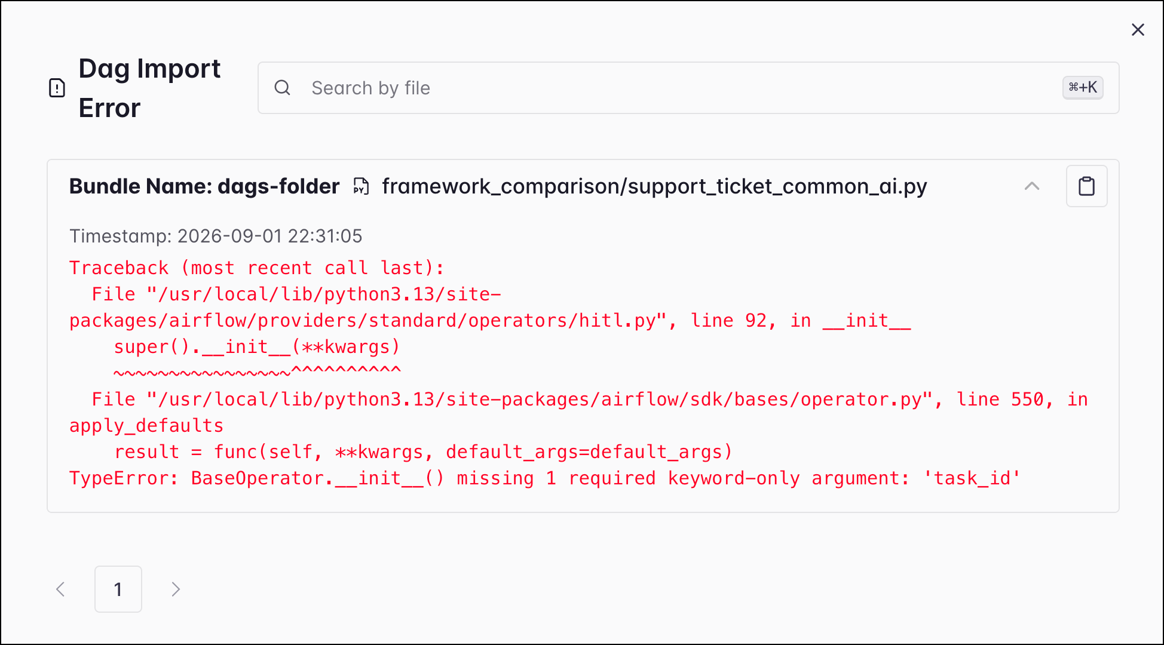Click the Timestamp 2026-09-01 22:31:05 text

pos(216,236)
